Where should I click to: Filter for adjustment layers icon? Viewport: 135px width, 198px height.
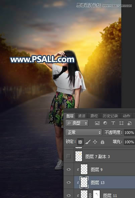(x=105, y=123)
